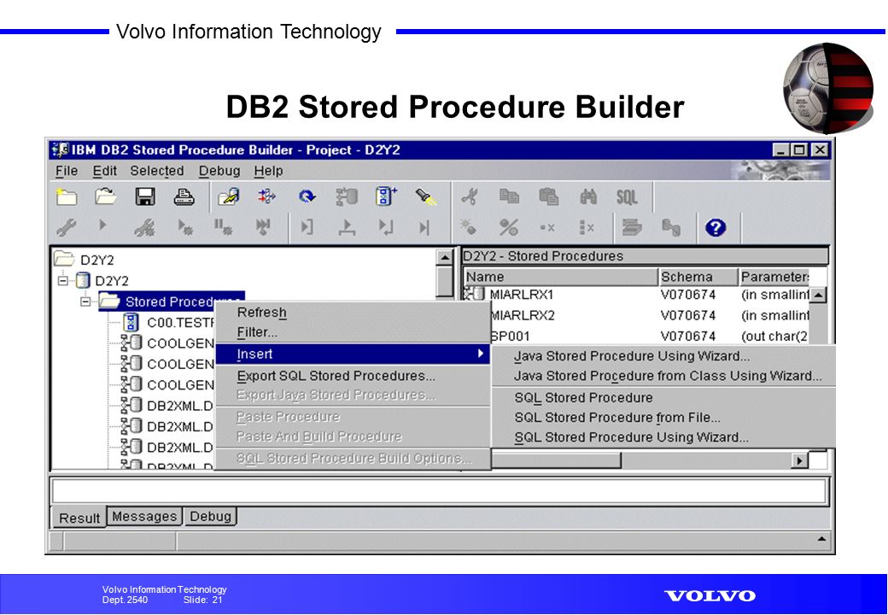Image resolution: width=888 pixels, height=615 pixels.
Task: Click the red-blue arrows filter toolbar icon
Action: tap(266, 196)
